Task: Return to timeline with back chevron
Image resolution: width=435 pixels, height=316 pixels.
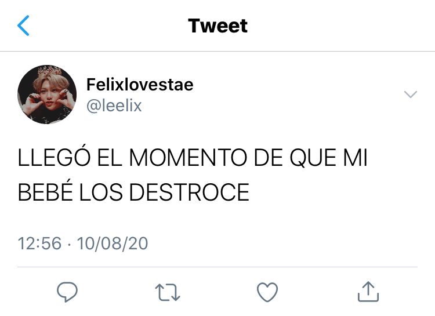Action: pos(23,26)
